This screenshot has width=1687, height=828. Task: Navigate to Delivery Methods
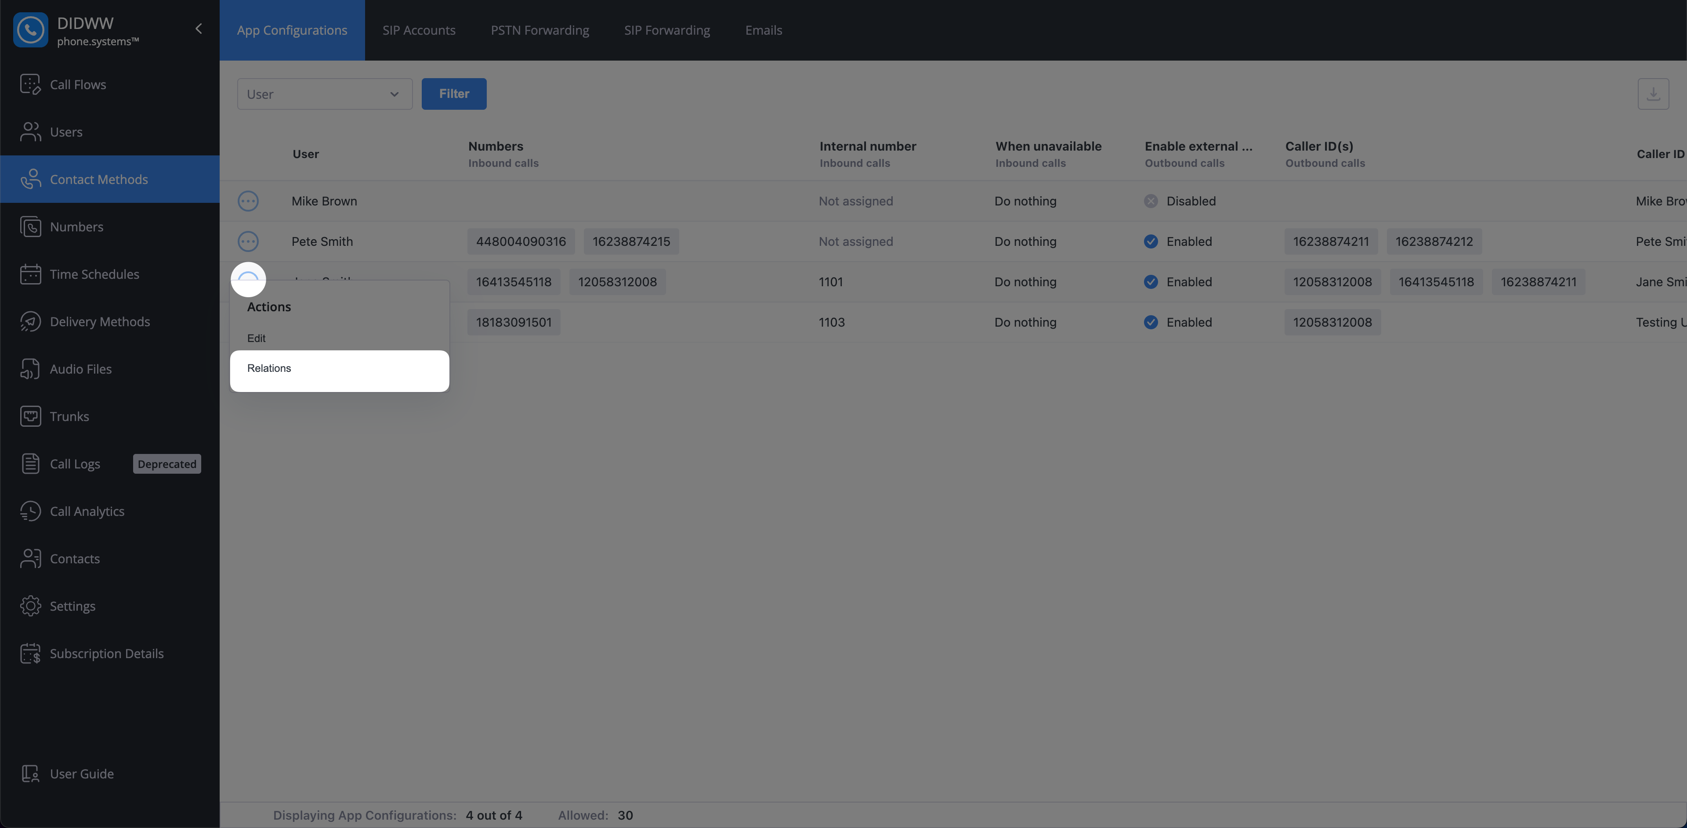(x=110, y=321)
